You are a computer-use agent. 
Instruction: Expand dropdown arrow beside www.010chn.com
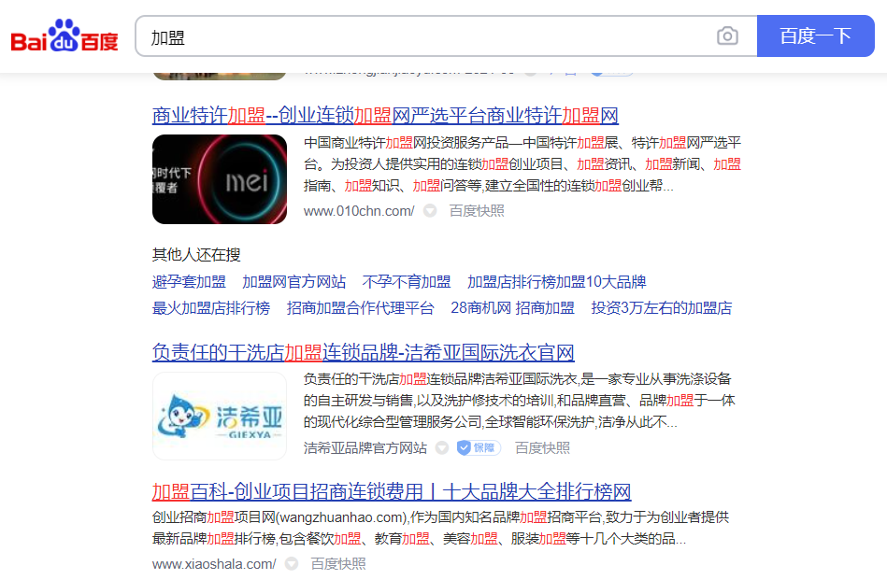point(430,211)
